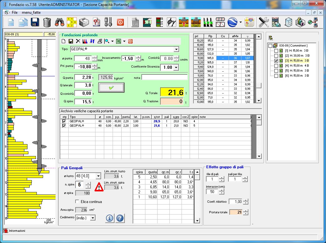The height and width of the screenshot is (243, 326).
Task: Click the network computers icon
Action: coord(313,22)
